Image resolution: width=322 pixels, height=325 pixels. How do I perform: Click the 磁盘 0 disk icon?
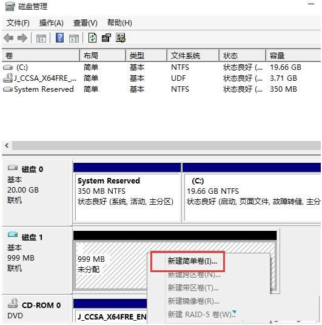pyautogui.click(x=13, y=168)
